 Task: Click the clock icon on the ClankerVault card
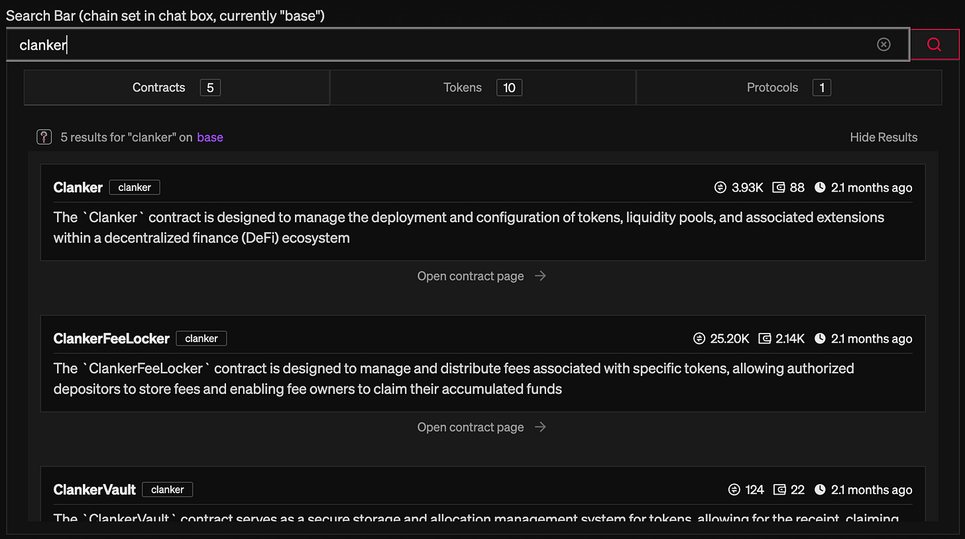[820, 490]
